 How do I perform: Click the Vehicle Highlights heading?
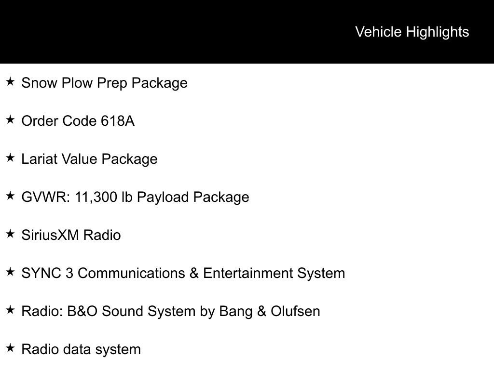coord(412,32)
